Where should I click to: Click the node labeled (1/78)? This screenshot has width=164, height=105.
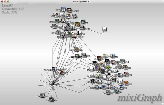tap(84, 55)
